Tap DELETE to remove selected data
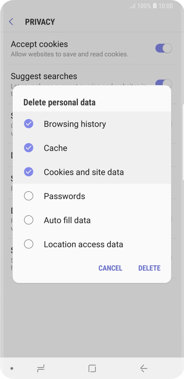The image size is (184, 379). [x=149, y=268]
